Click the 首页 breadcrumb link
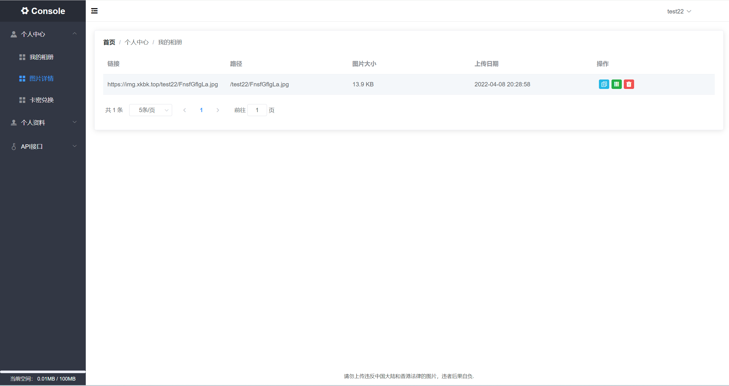The width and height of the screenshot is (729, 386). point(109,42)
